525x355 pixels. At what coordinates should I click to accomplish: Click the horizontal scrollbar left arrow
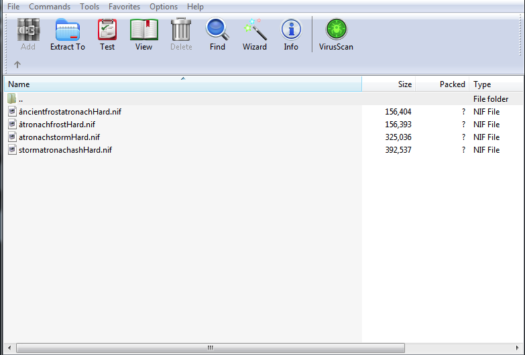pyautogui.click(x=9, y=348)
